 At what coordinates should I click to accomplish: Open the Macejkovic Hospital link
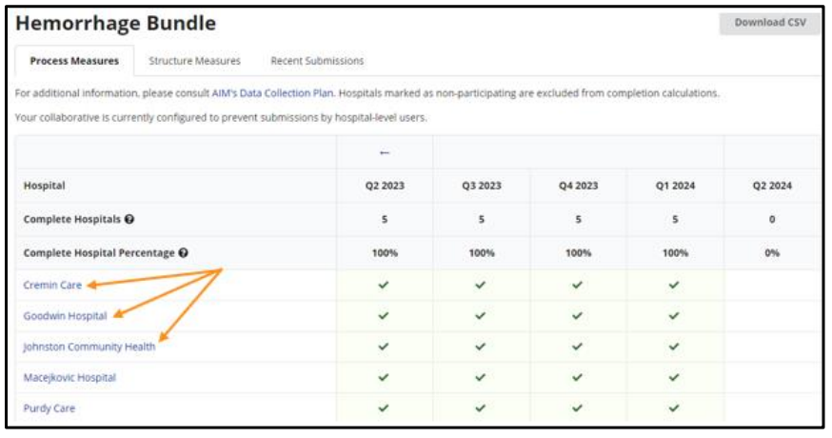pyautogui.click(x=69, y=377)
